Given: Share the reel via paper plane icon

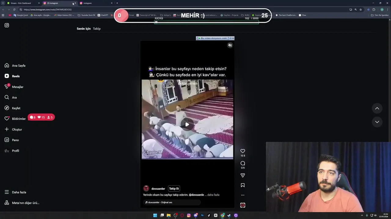Looking at the screenshot, I should 243,176.
